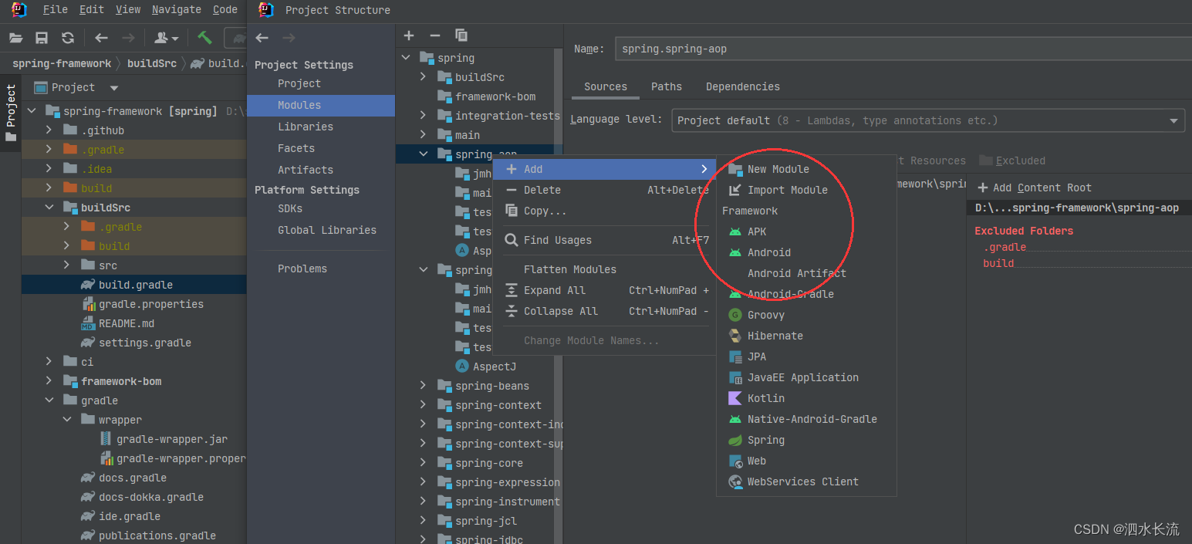Click Expand All in context menu
The height and width of the screenshot is (544, 1192).
pyautogui.click(x=605, y=290)
